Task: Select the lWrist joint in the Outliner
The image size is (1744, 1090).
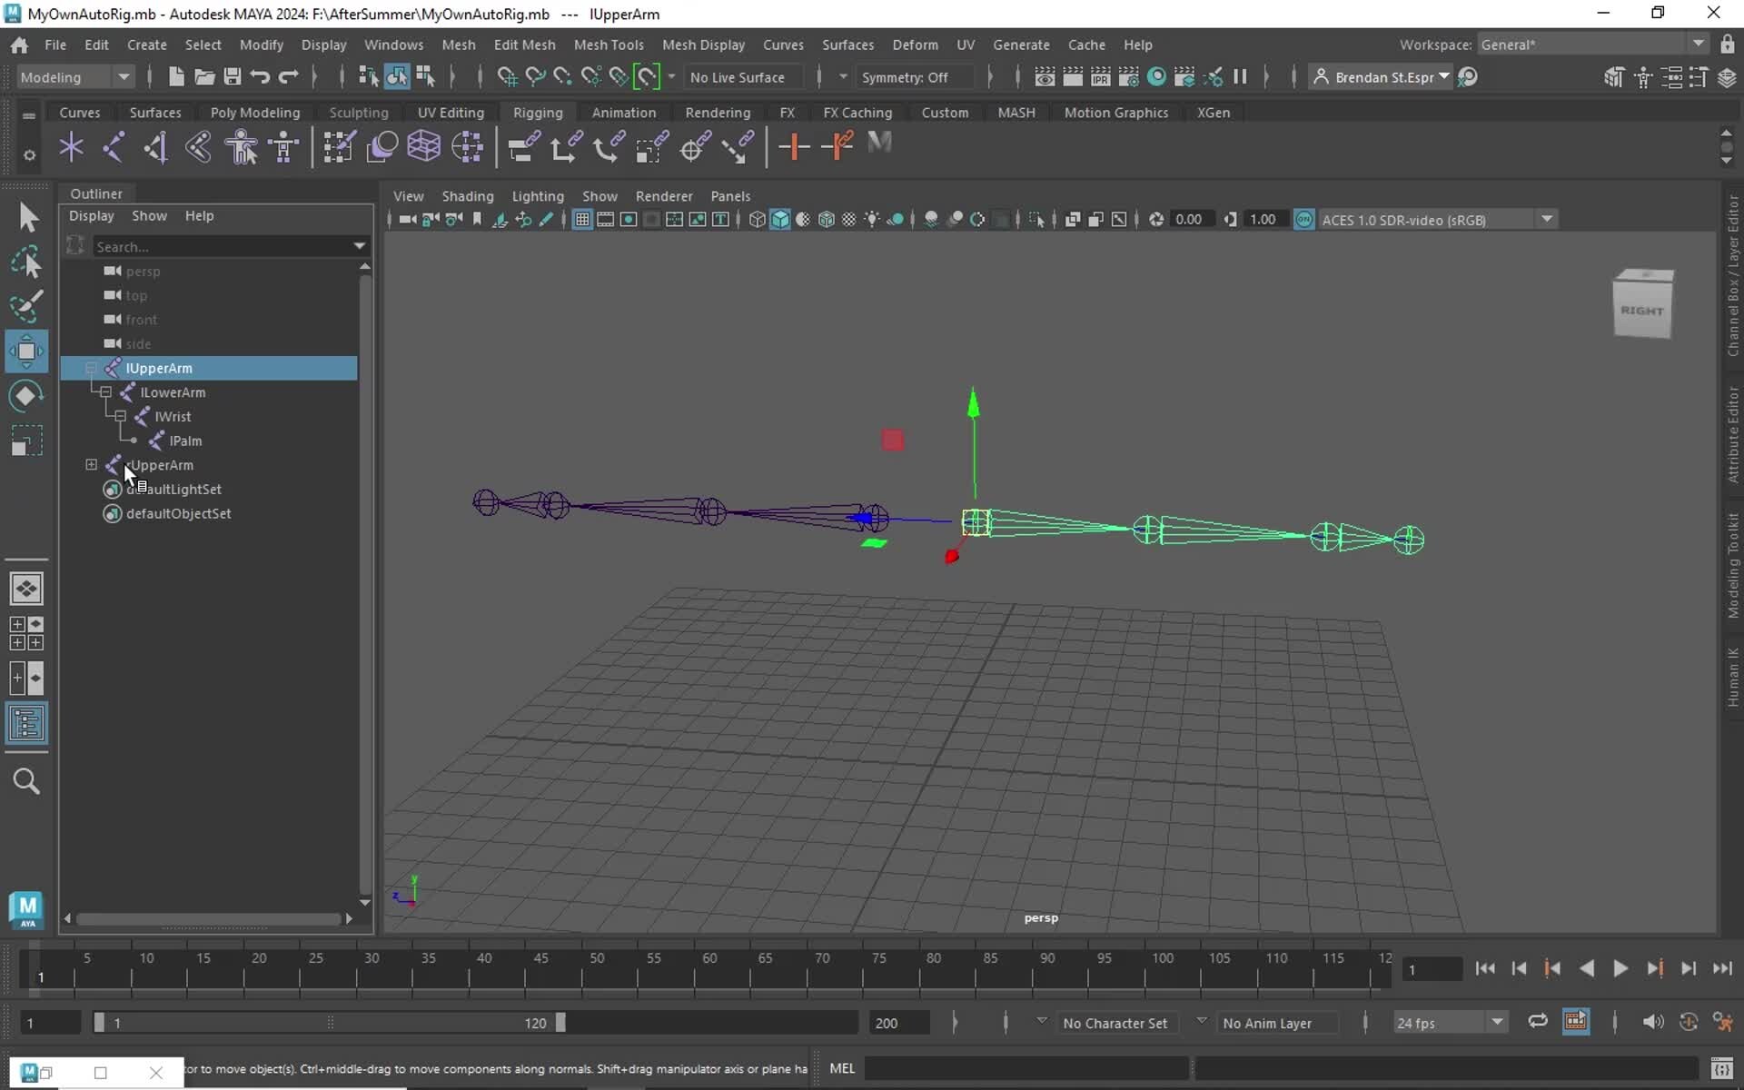Action: tap(173, 416)
